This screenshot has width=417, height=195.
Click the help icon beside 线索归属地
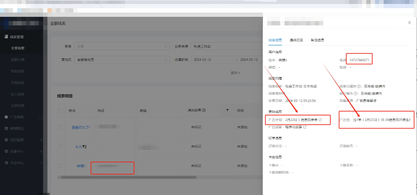pyautogui.click(x=358, y=86)
